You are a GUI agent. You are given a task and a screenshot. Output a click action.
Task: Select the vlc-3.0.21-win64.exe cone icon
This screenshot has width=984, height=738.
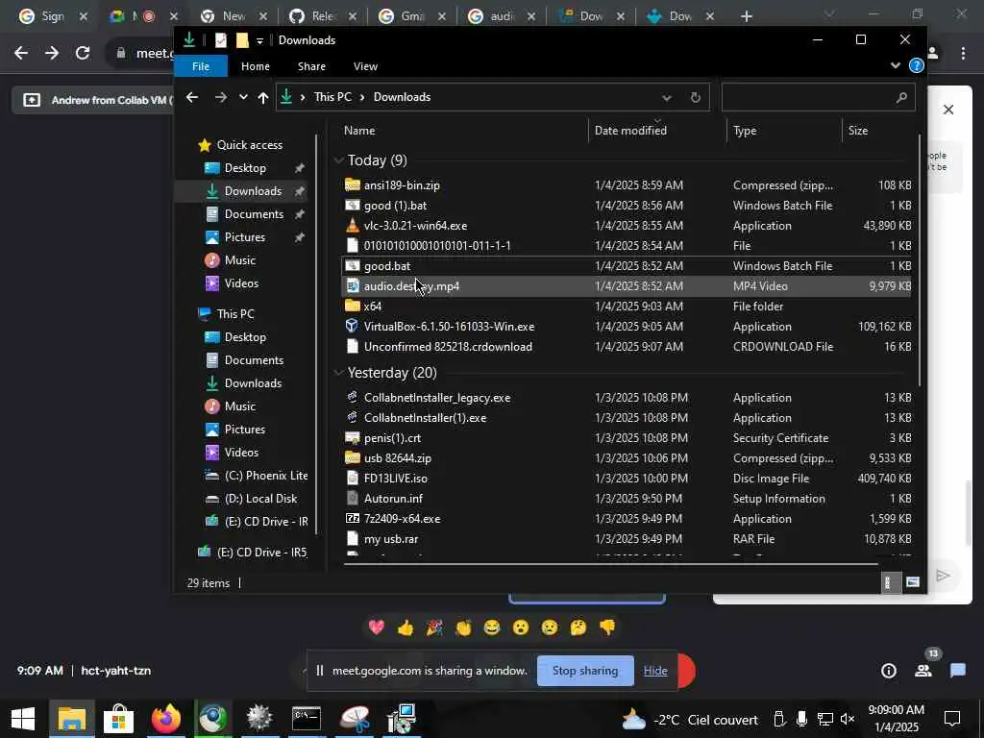352,225
